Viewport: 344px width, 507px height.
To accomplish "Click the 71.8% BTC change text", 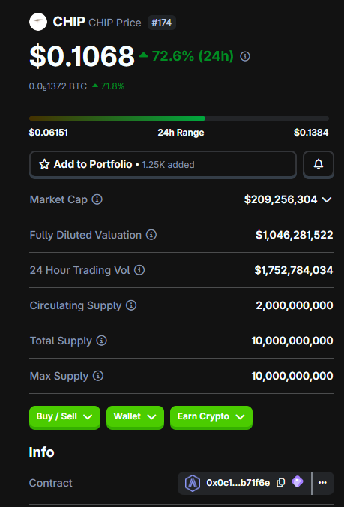I will 112,86.
